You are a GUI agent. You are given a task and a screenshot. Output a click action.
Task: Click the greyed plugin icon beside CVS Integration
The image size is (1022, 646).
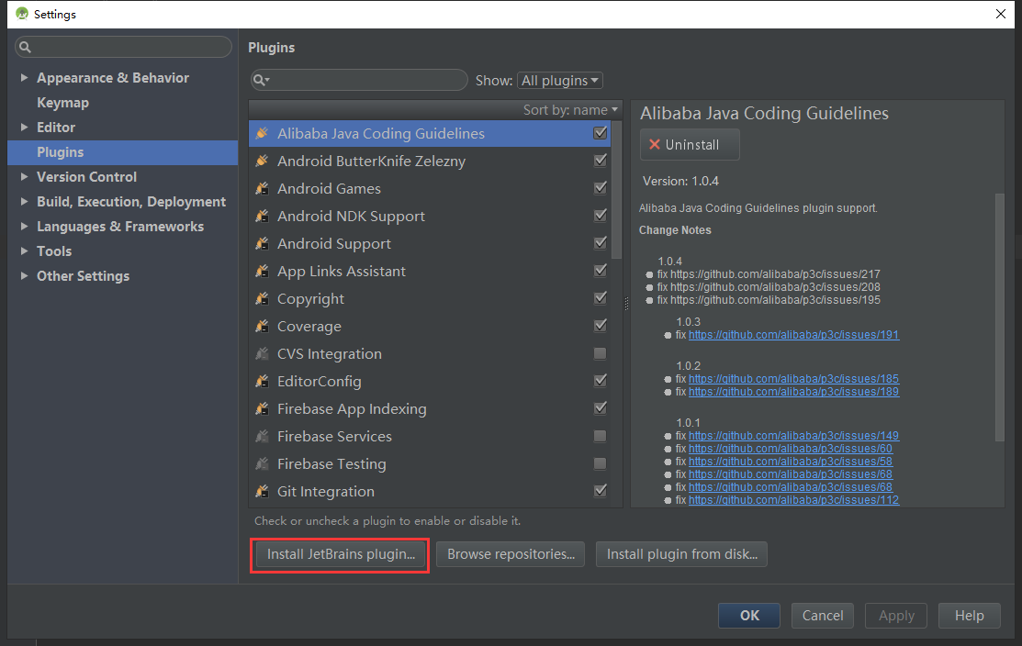click(x=262, y=353)
